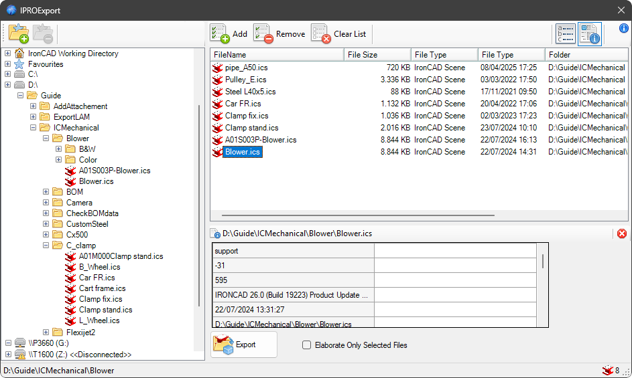Click the properties panel vertical scrollbar
Viewport: 632px width, 378px height.
[x=543, y=260]
